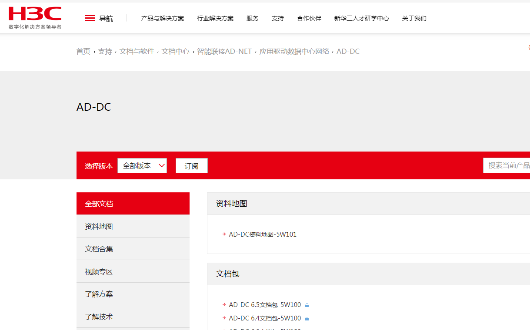Open 合作伙伴 menu
Screen dimensions: 530x330
pos(309,18)
